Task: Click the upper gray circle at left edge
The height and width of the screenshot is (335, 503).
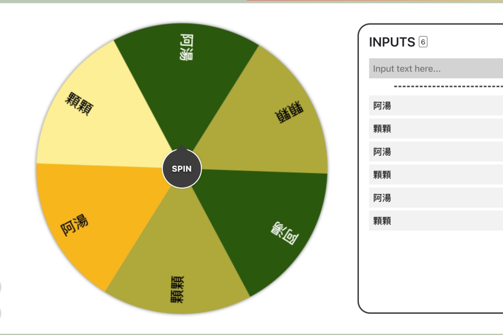Action: [1, 288]
